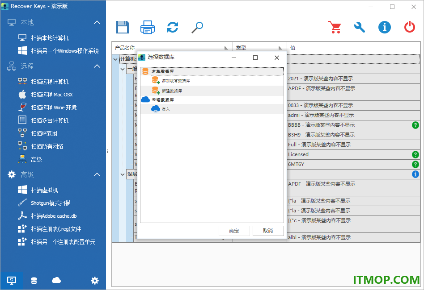Select 扫描远程 Mac OSX
This screenshot has height=290, width=424.
pos(51,95)
